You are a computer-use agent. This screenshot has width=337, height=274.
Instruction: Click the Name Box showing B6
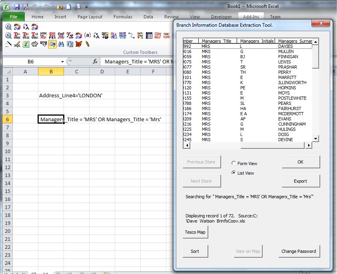click(31, 62)
